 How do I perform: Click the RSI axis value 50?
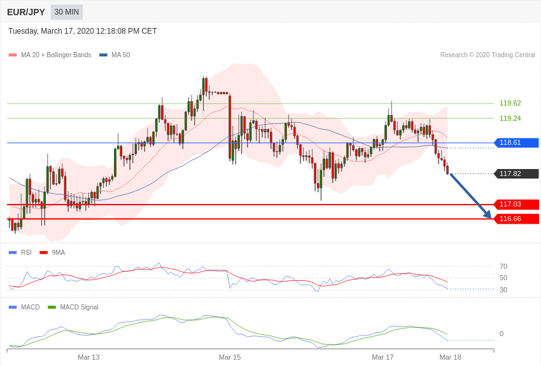pyautogui.click(x=503, y=278)
